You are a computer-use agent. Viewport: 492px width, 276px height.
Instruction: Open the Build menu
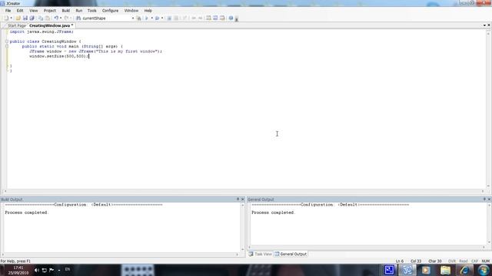[66, 11]
